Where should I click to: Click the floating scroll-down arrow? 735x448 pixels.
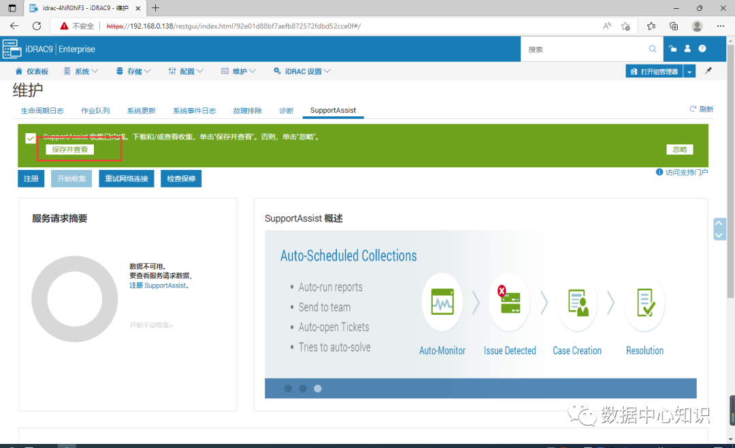tap(719, 235)
